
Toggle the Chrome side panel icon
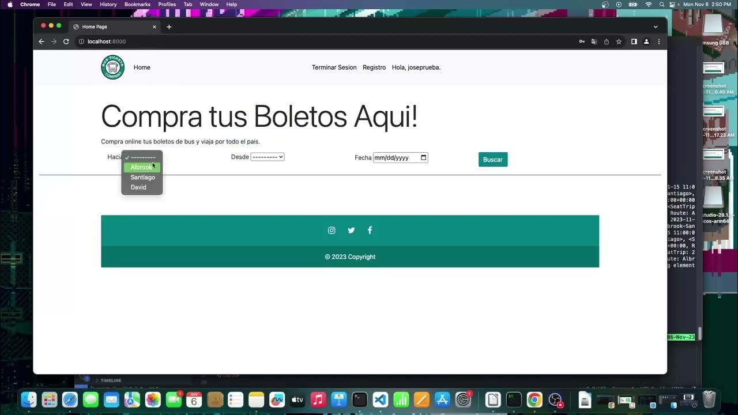(x=634, y=41)
